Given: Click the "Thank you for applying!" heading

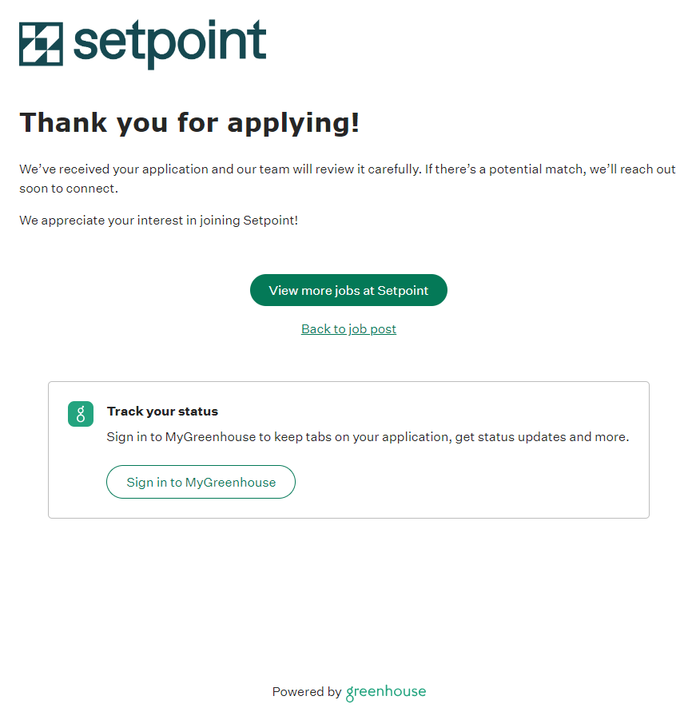Looking at the screenshot, I should click(x=189, y=123).
